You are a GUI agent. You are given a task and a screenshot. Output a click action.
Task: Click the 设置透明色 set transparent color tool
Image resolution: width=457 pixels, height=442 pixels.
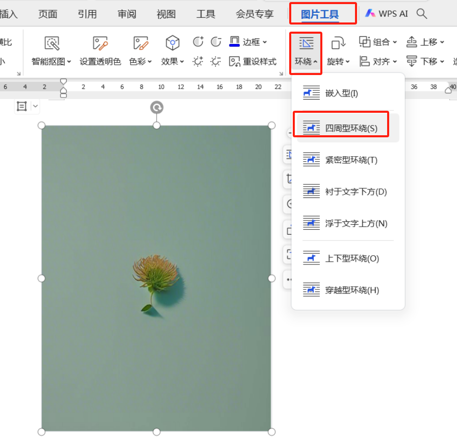coord(100,51)
